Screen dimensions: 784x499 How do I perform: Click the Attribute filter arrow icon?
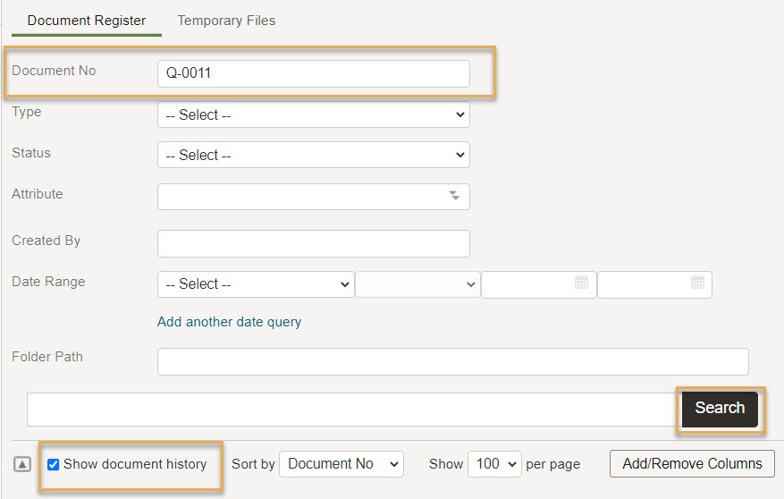coord(454,196)
